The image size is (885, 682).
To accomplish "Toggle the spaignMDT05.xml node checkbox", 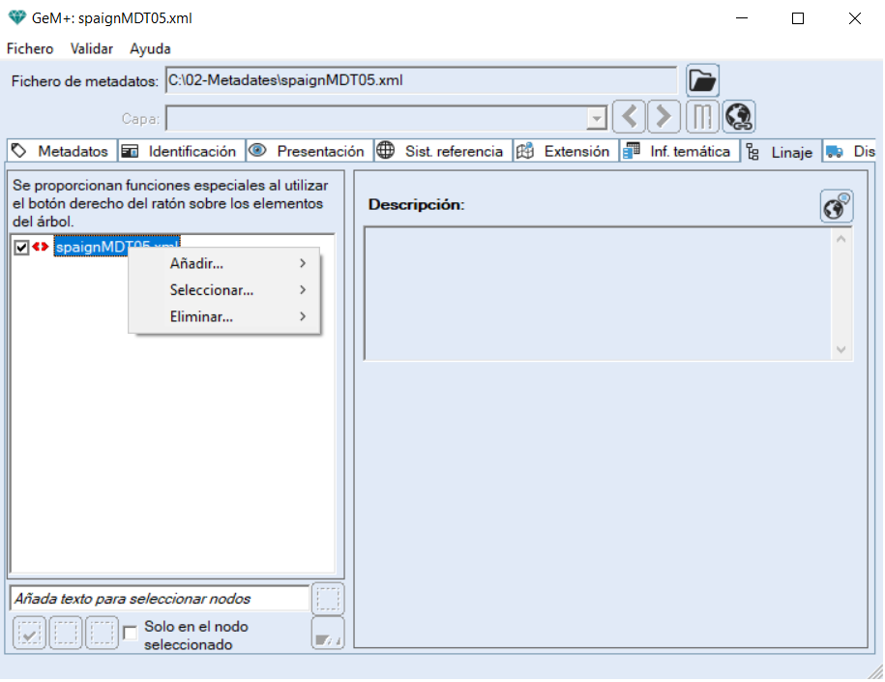I will (x=22, y=248).
